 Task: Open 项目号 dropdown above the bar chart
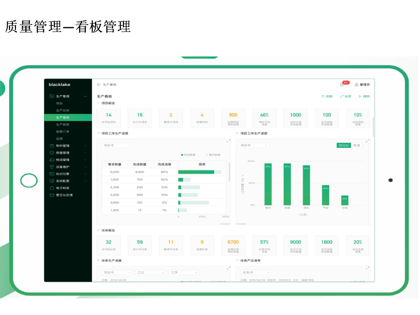point(254,145)
